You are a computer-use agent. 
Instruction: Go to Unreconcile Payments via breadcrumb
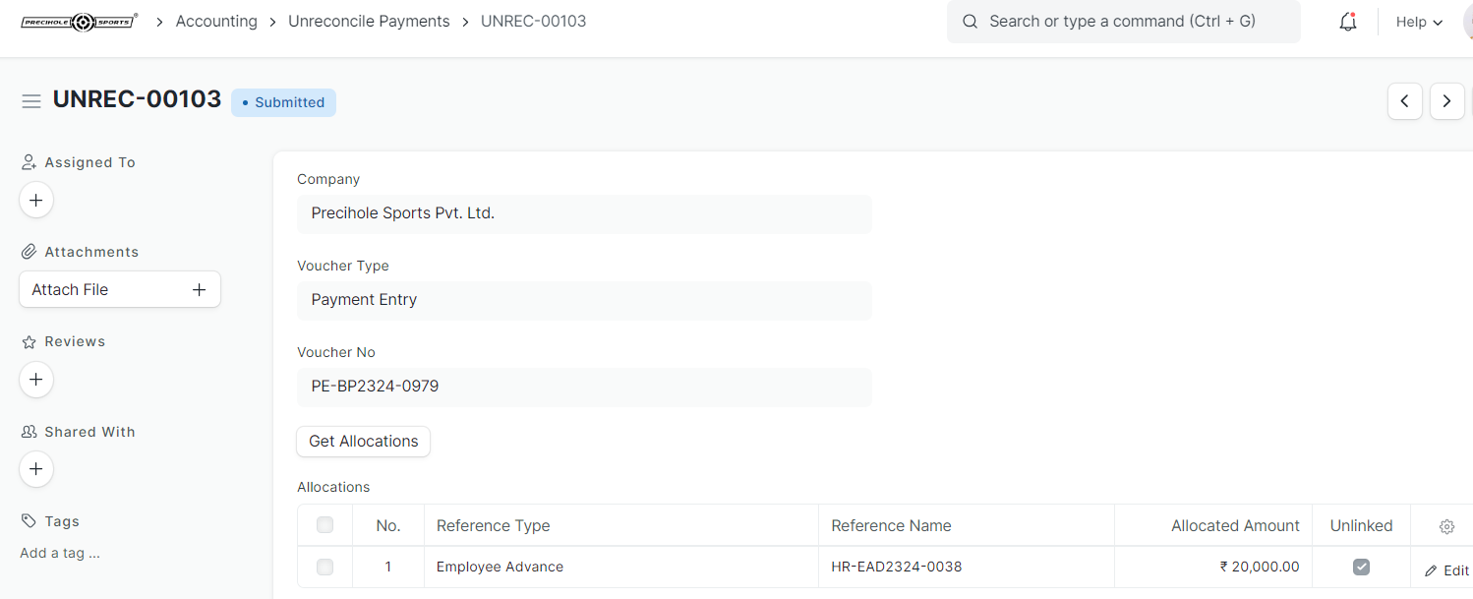(369, 21)
